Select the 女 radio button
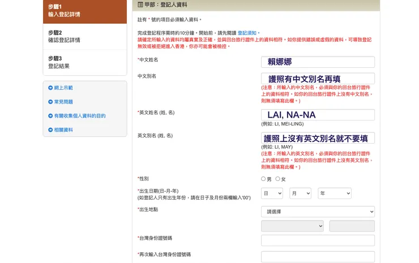 [277, 179]
